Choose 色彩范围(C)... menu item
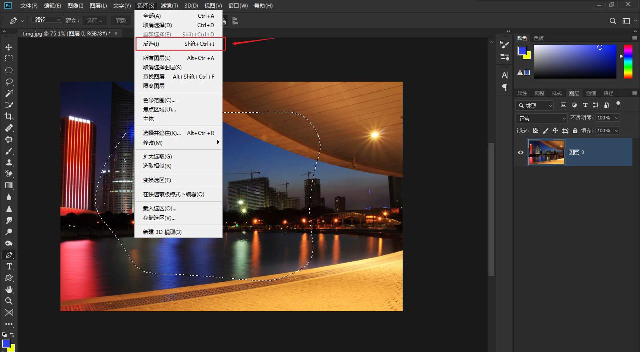This screenshot has width=640, height=352. point(178,100)
